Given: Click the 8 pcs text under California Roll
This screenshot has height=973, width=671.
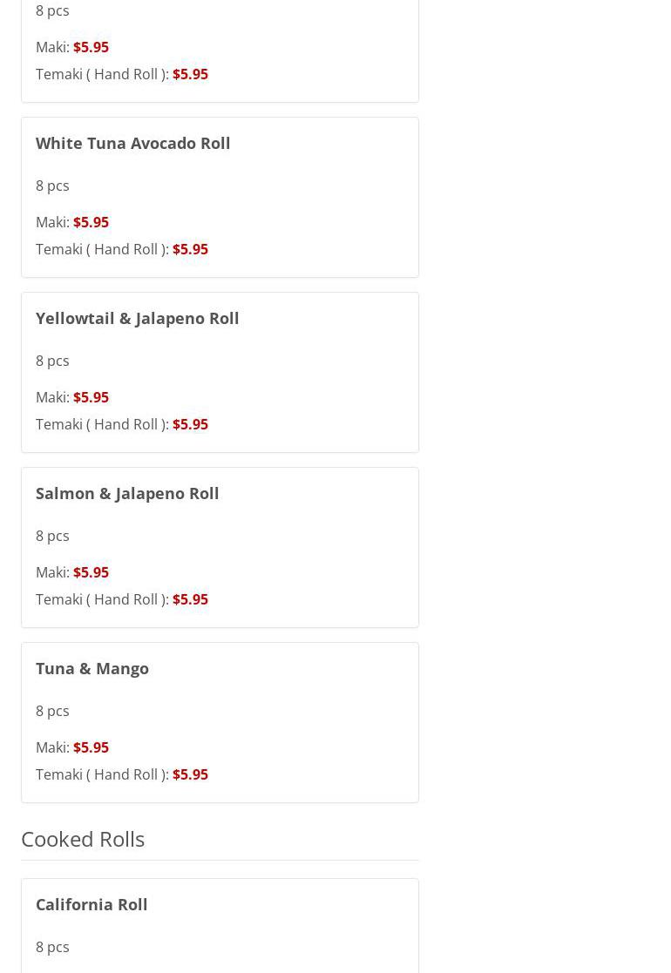Looking at the screenshot, I should click(x=52, y=947).
